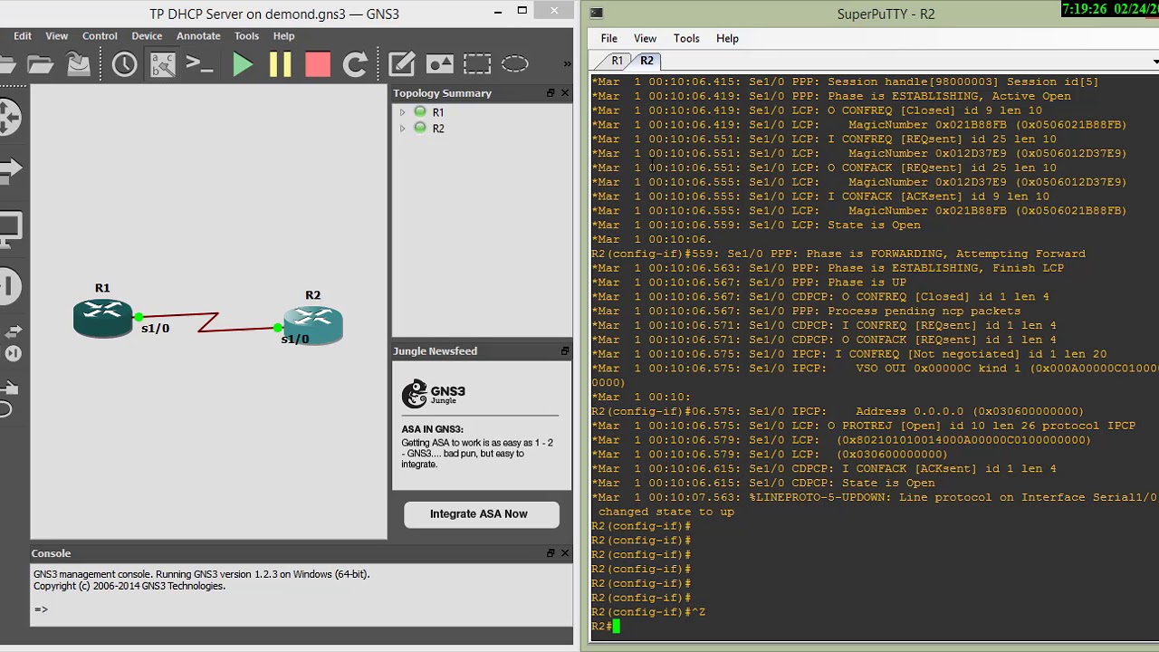Open the Edit menu in GNS3
This screenshot has height=652, width=1159.
point(23,36)
